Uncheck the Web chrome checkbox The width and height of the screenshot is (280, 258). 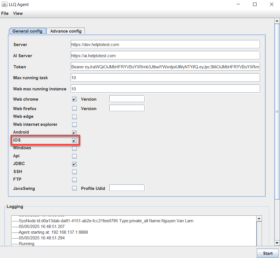click(74, 99)
